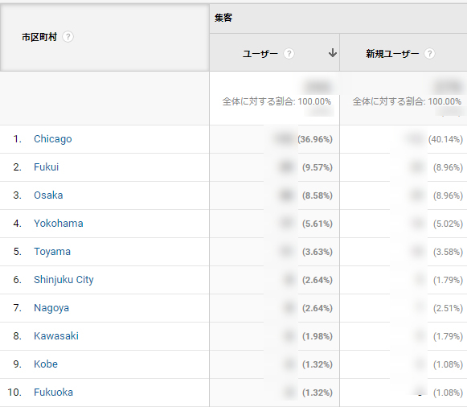Click the help icon beside 新規ユーザー header
This screenshot has height=407, width=467.
click(429, 54)
